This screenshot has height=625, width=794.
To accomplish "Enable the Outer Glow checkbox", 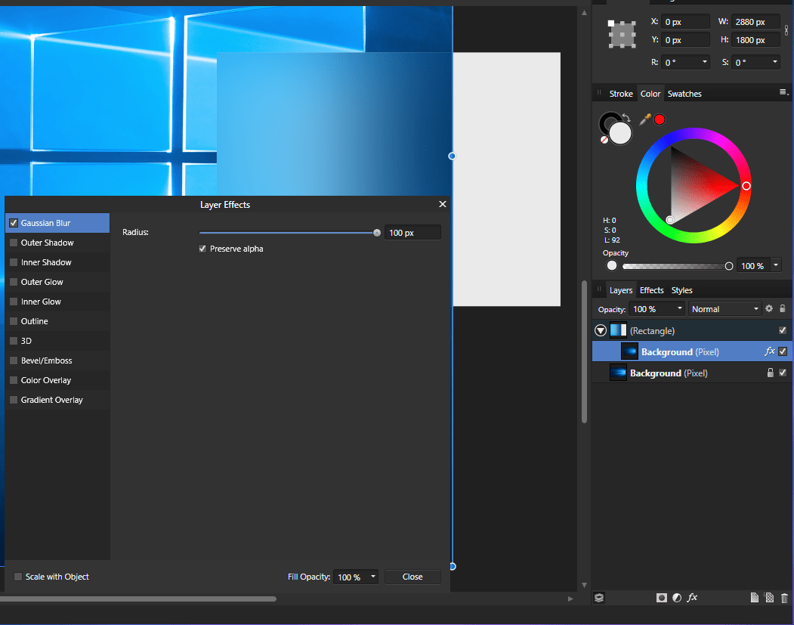I will tap(14, 282).
